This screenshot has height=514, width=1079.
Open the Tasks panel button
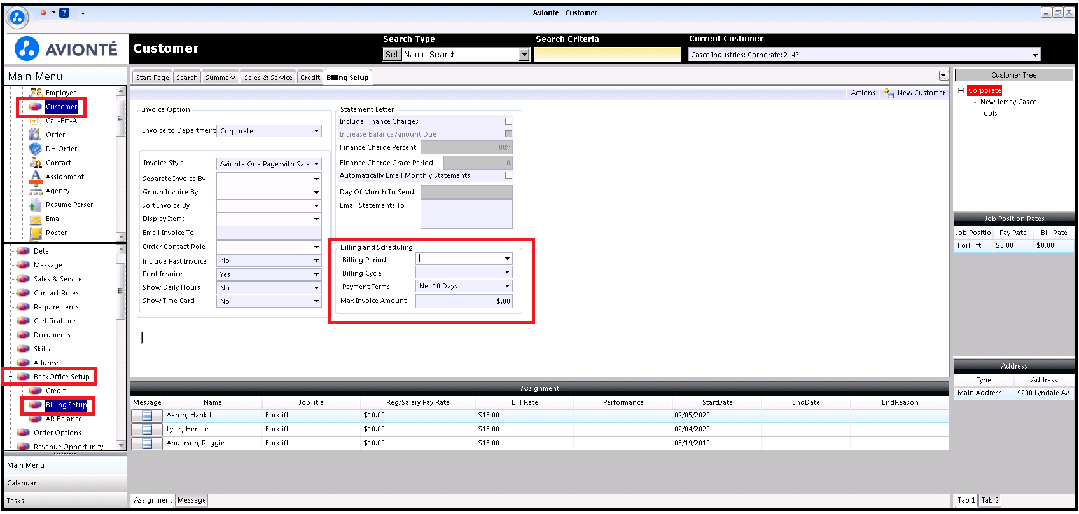click(66, 501)
